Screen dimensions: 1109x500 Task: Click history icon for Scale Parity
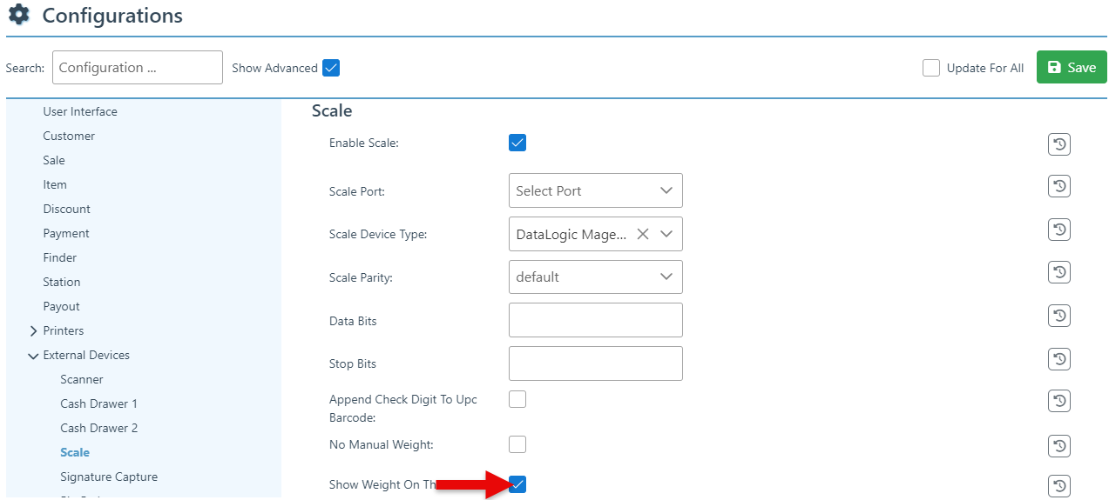1058,273
